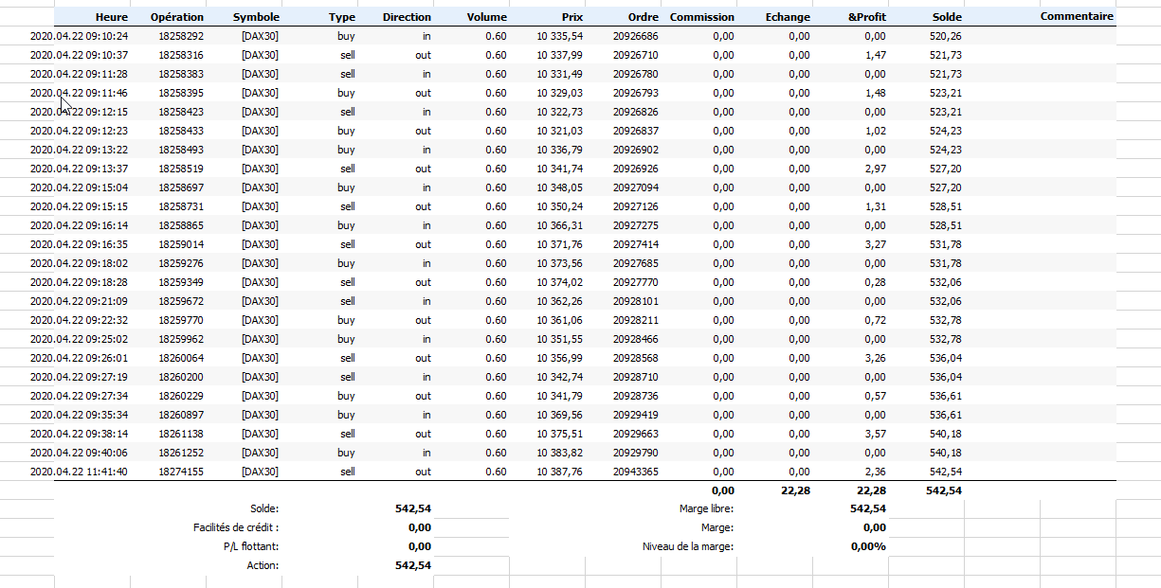The height and width of the screenshot is (588, 1161).
Task: Select the Direction column header
Action: 407,17
